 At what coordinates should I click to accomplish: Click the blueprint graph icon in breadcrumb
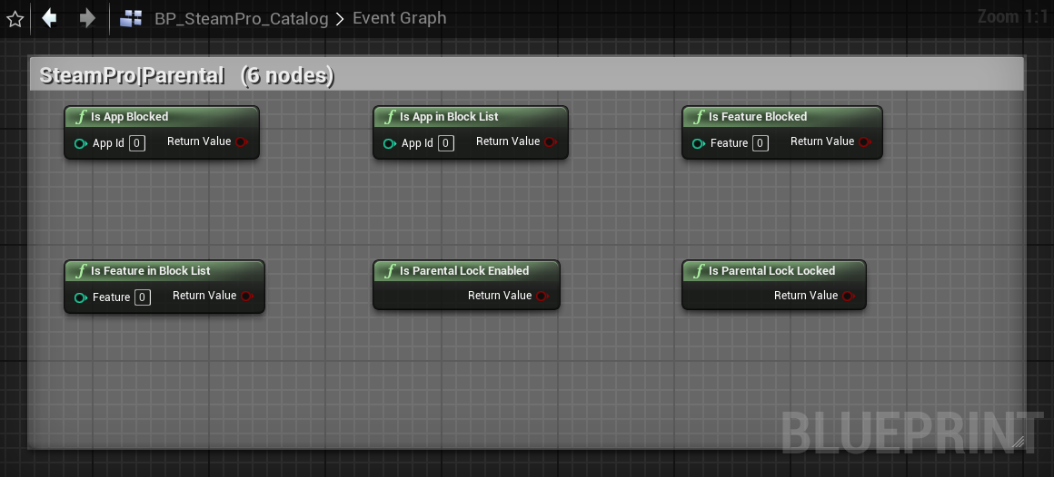(131, 18)
